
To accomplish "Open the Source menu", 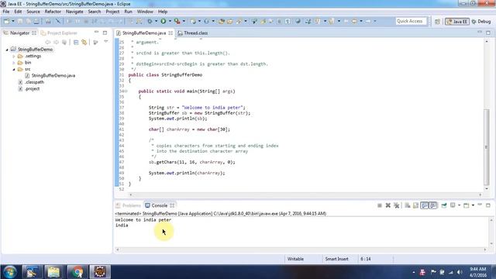I will pos(33,12).
